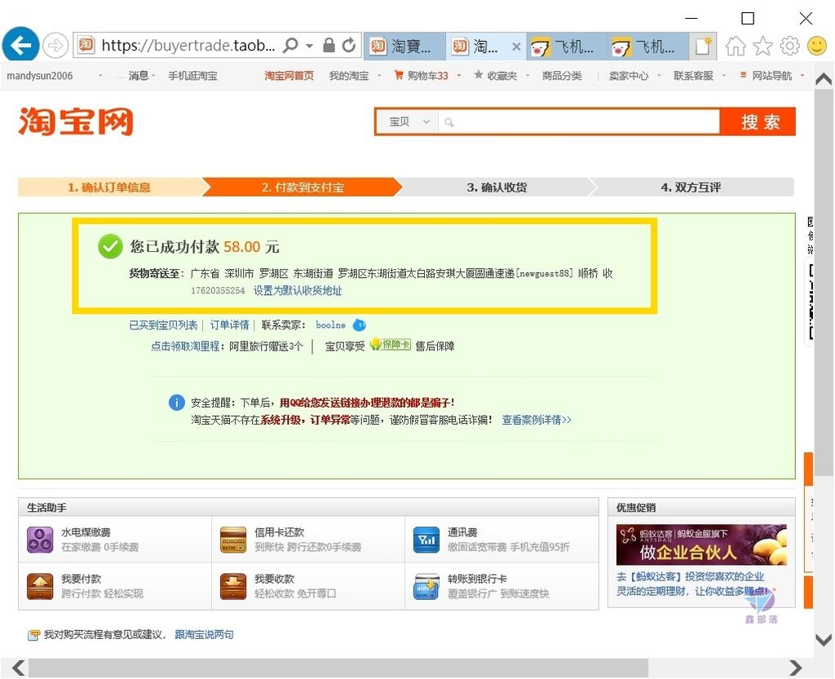The height and width of the screenshot is (679, 835).
Task: Refresh the page with the reload icon
Action: [x=349, y=45]
